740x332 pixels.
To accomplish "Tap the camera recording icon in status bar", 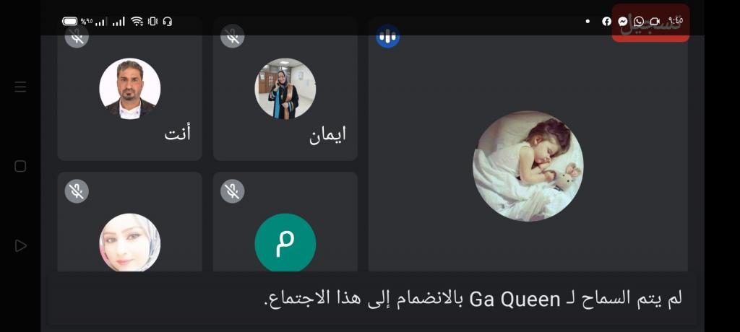I will click(655, 21).
